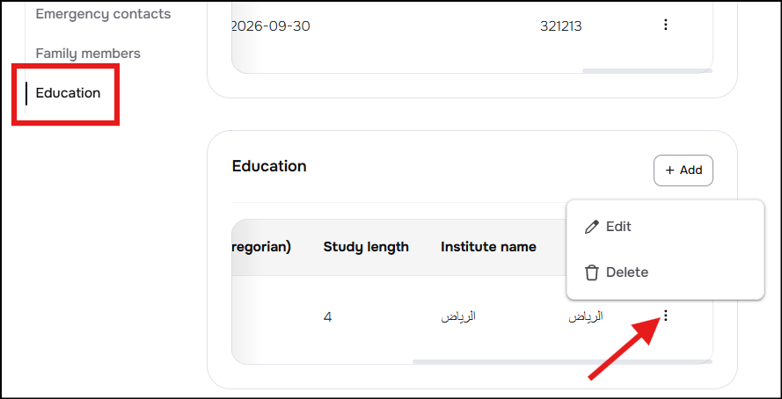Screen dimensions: 782x399
Task: Click the partially hidden Gregorian column header
Action: (x=261, y=247)
